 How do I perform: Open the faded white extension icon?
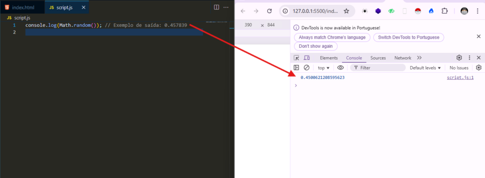404,11
